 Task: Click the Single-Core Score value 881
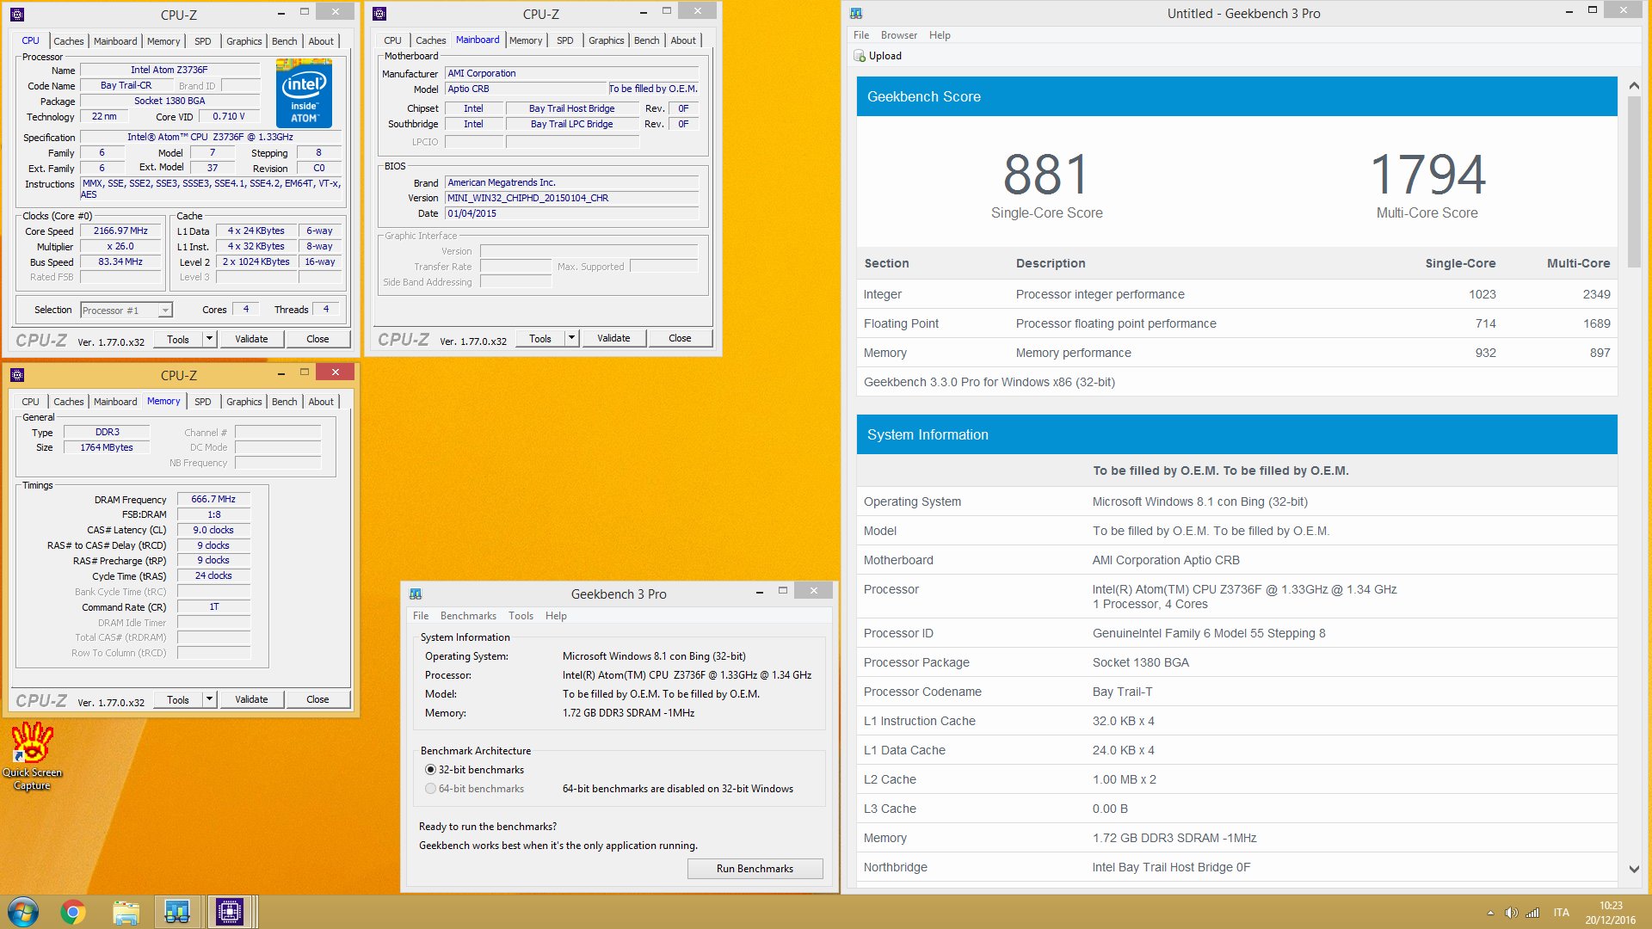click(x=1046, y=175)
